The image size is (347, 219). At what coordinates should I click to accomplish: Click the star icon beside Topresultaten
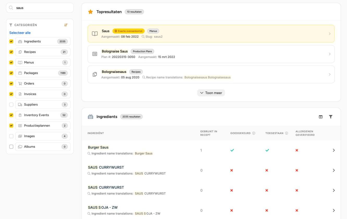[x=90, y=12]
